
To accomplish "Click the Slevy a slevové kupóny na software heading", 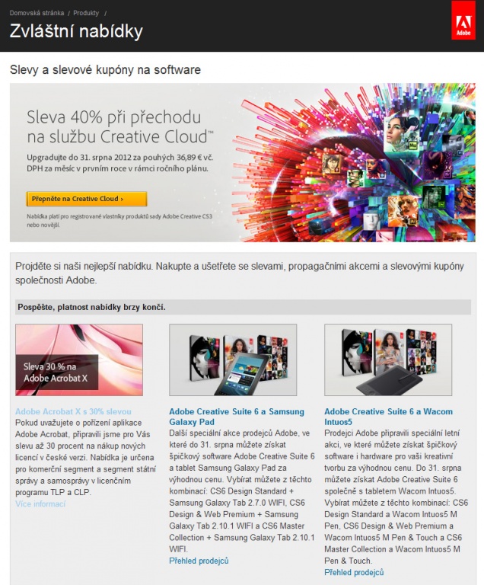I will tap(105, 70).
